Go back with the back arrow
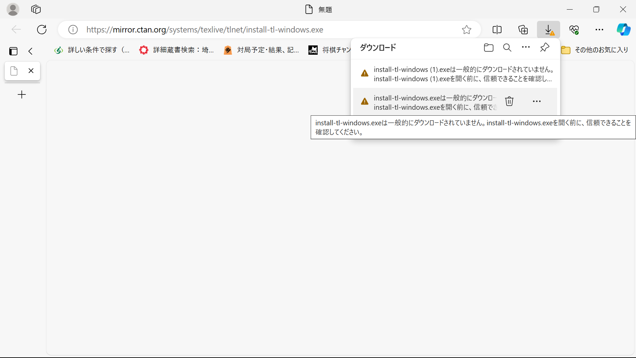The image size is (636, 358). pos(16,30)
